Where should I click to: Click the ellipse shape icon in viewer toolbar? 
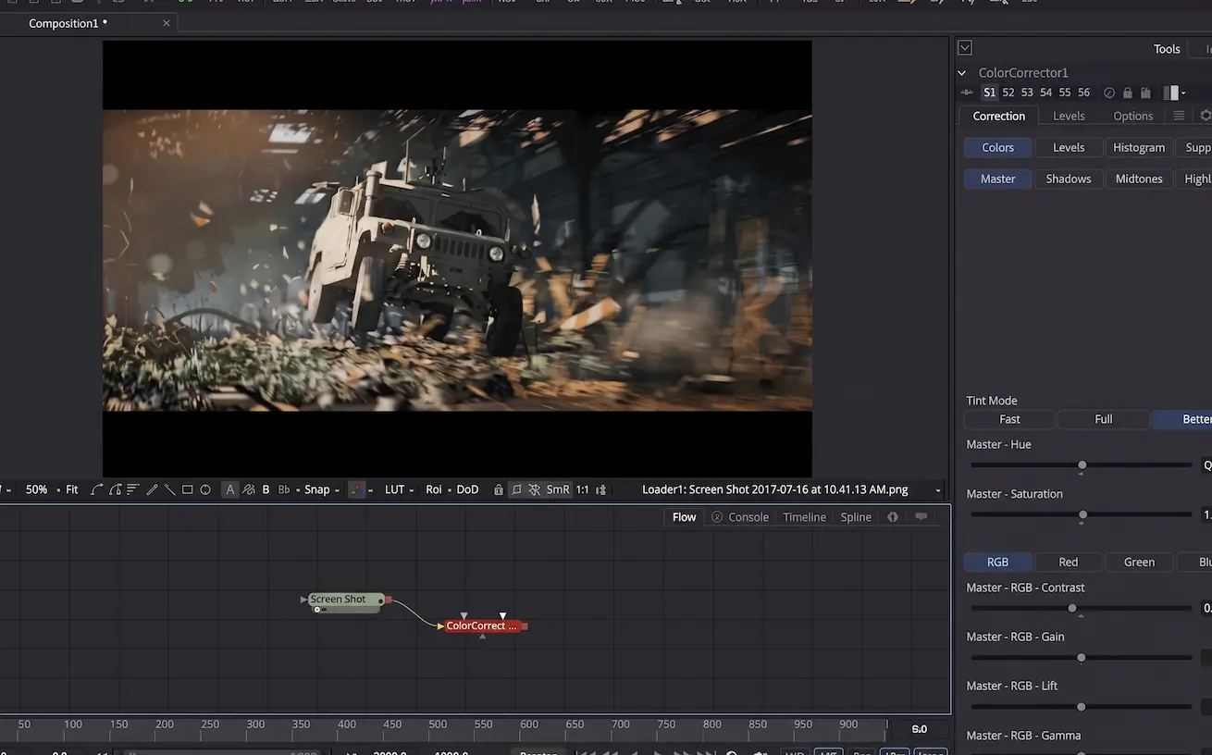[x=205, y=489]
